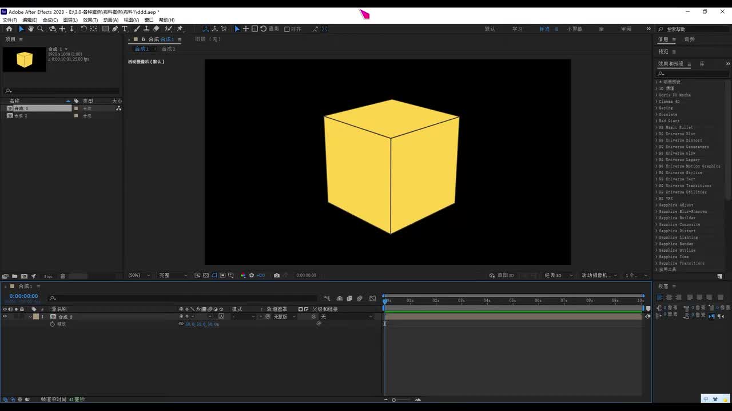This screenshot has height=411, width=732.
Task: Select the Eraser tool
Action: 156,29
